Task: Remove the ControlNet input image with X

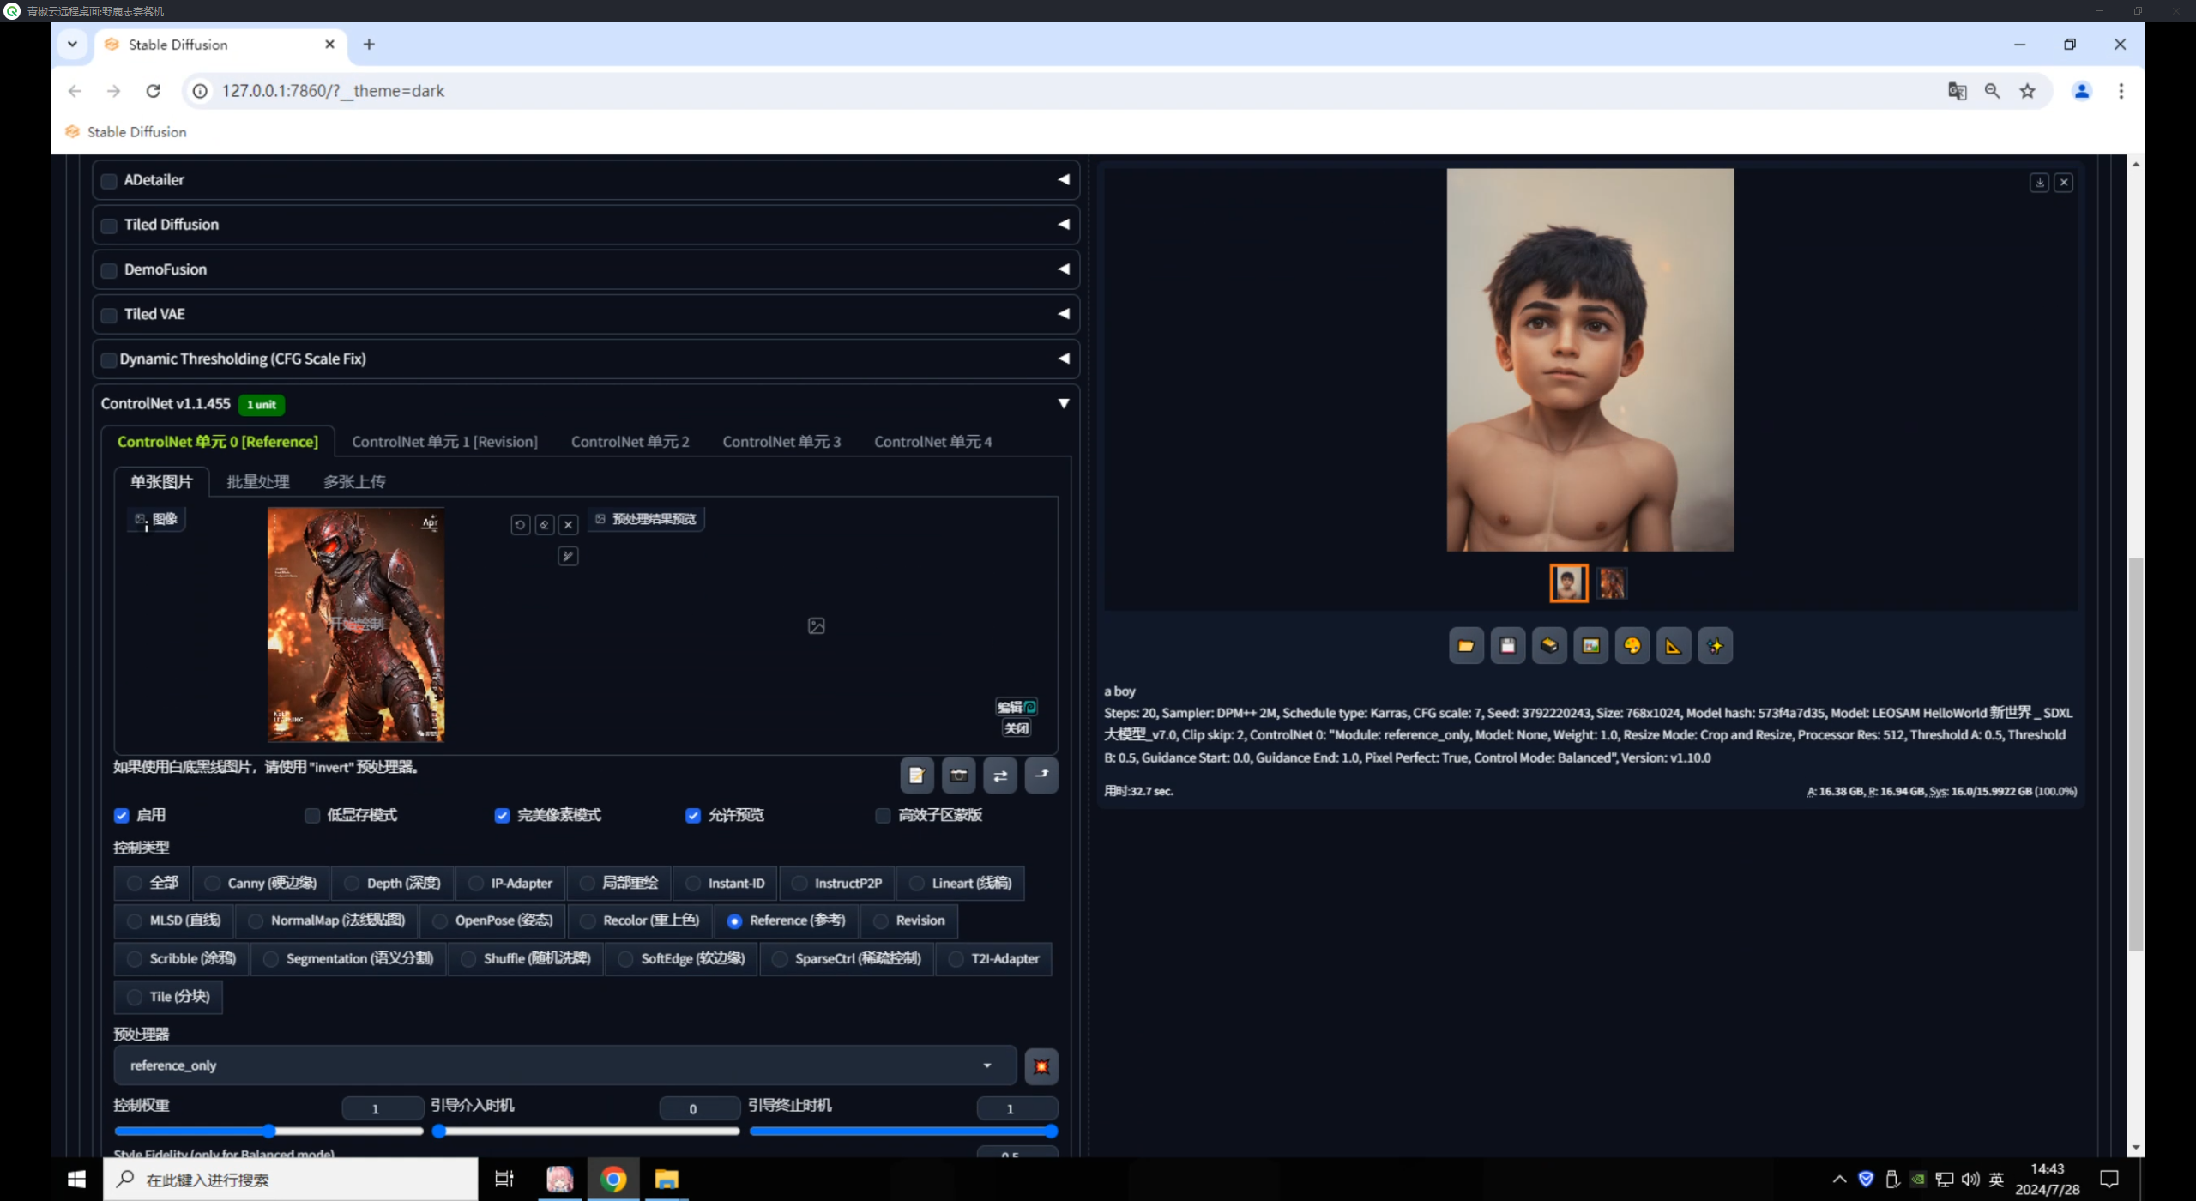Action: (x=568, y=525)
